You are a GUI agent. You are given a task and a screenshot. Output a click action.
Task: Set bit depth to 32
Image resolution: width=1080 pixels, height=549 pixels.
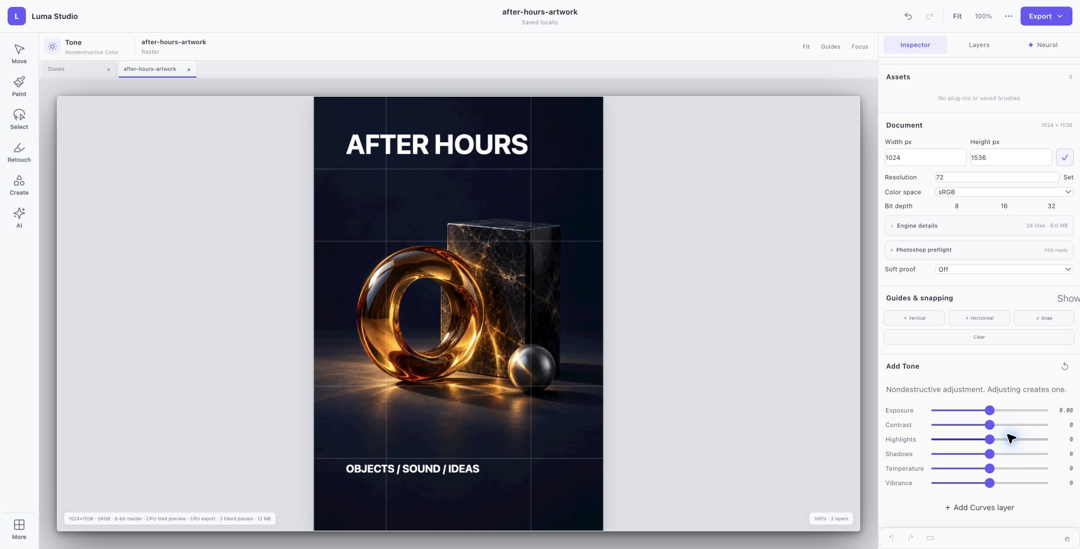(1052, 206)
